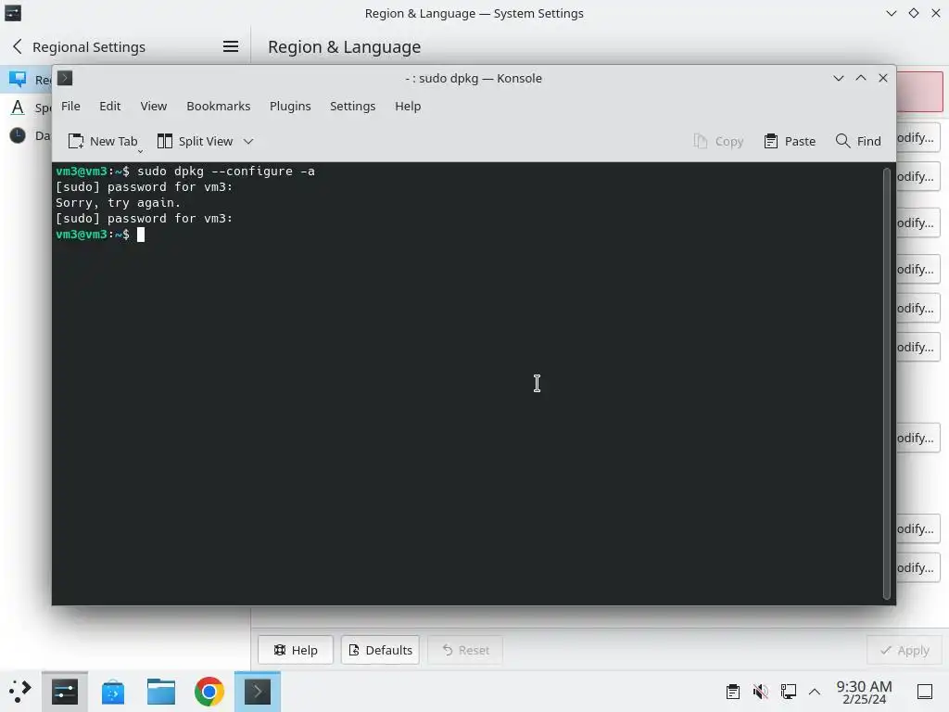Click Konsole taskbar icon
This screenshot has height=712, width=949.
(x=258, y=692)
